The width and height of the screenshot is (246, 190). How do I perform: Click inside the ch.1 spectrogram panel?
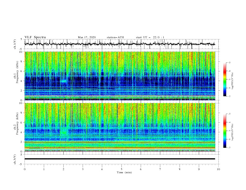120,76
